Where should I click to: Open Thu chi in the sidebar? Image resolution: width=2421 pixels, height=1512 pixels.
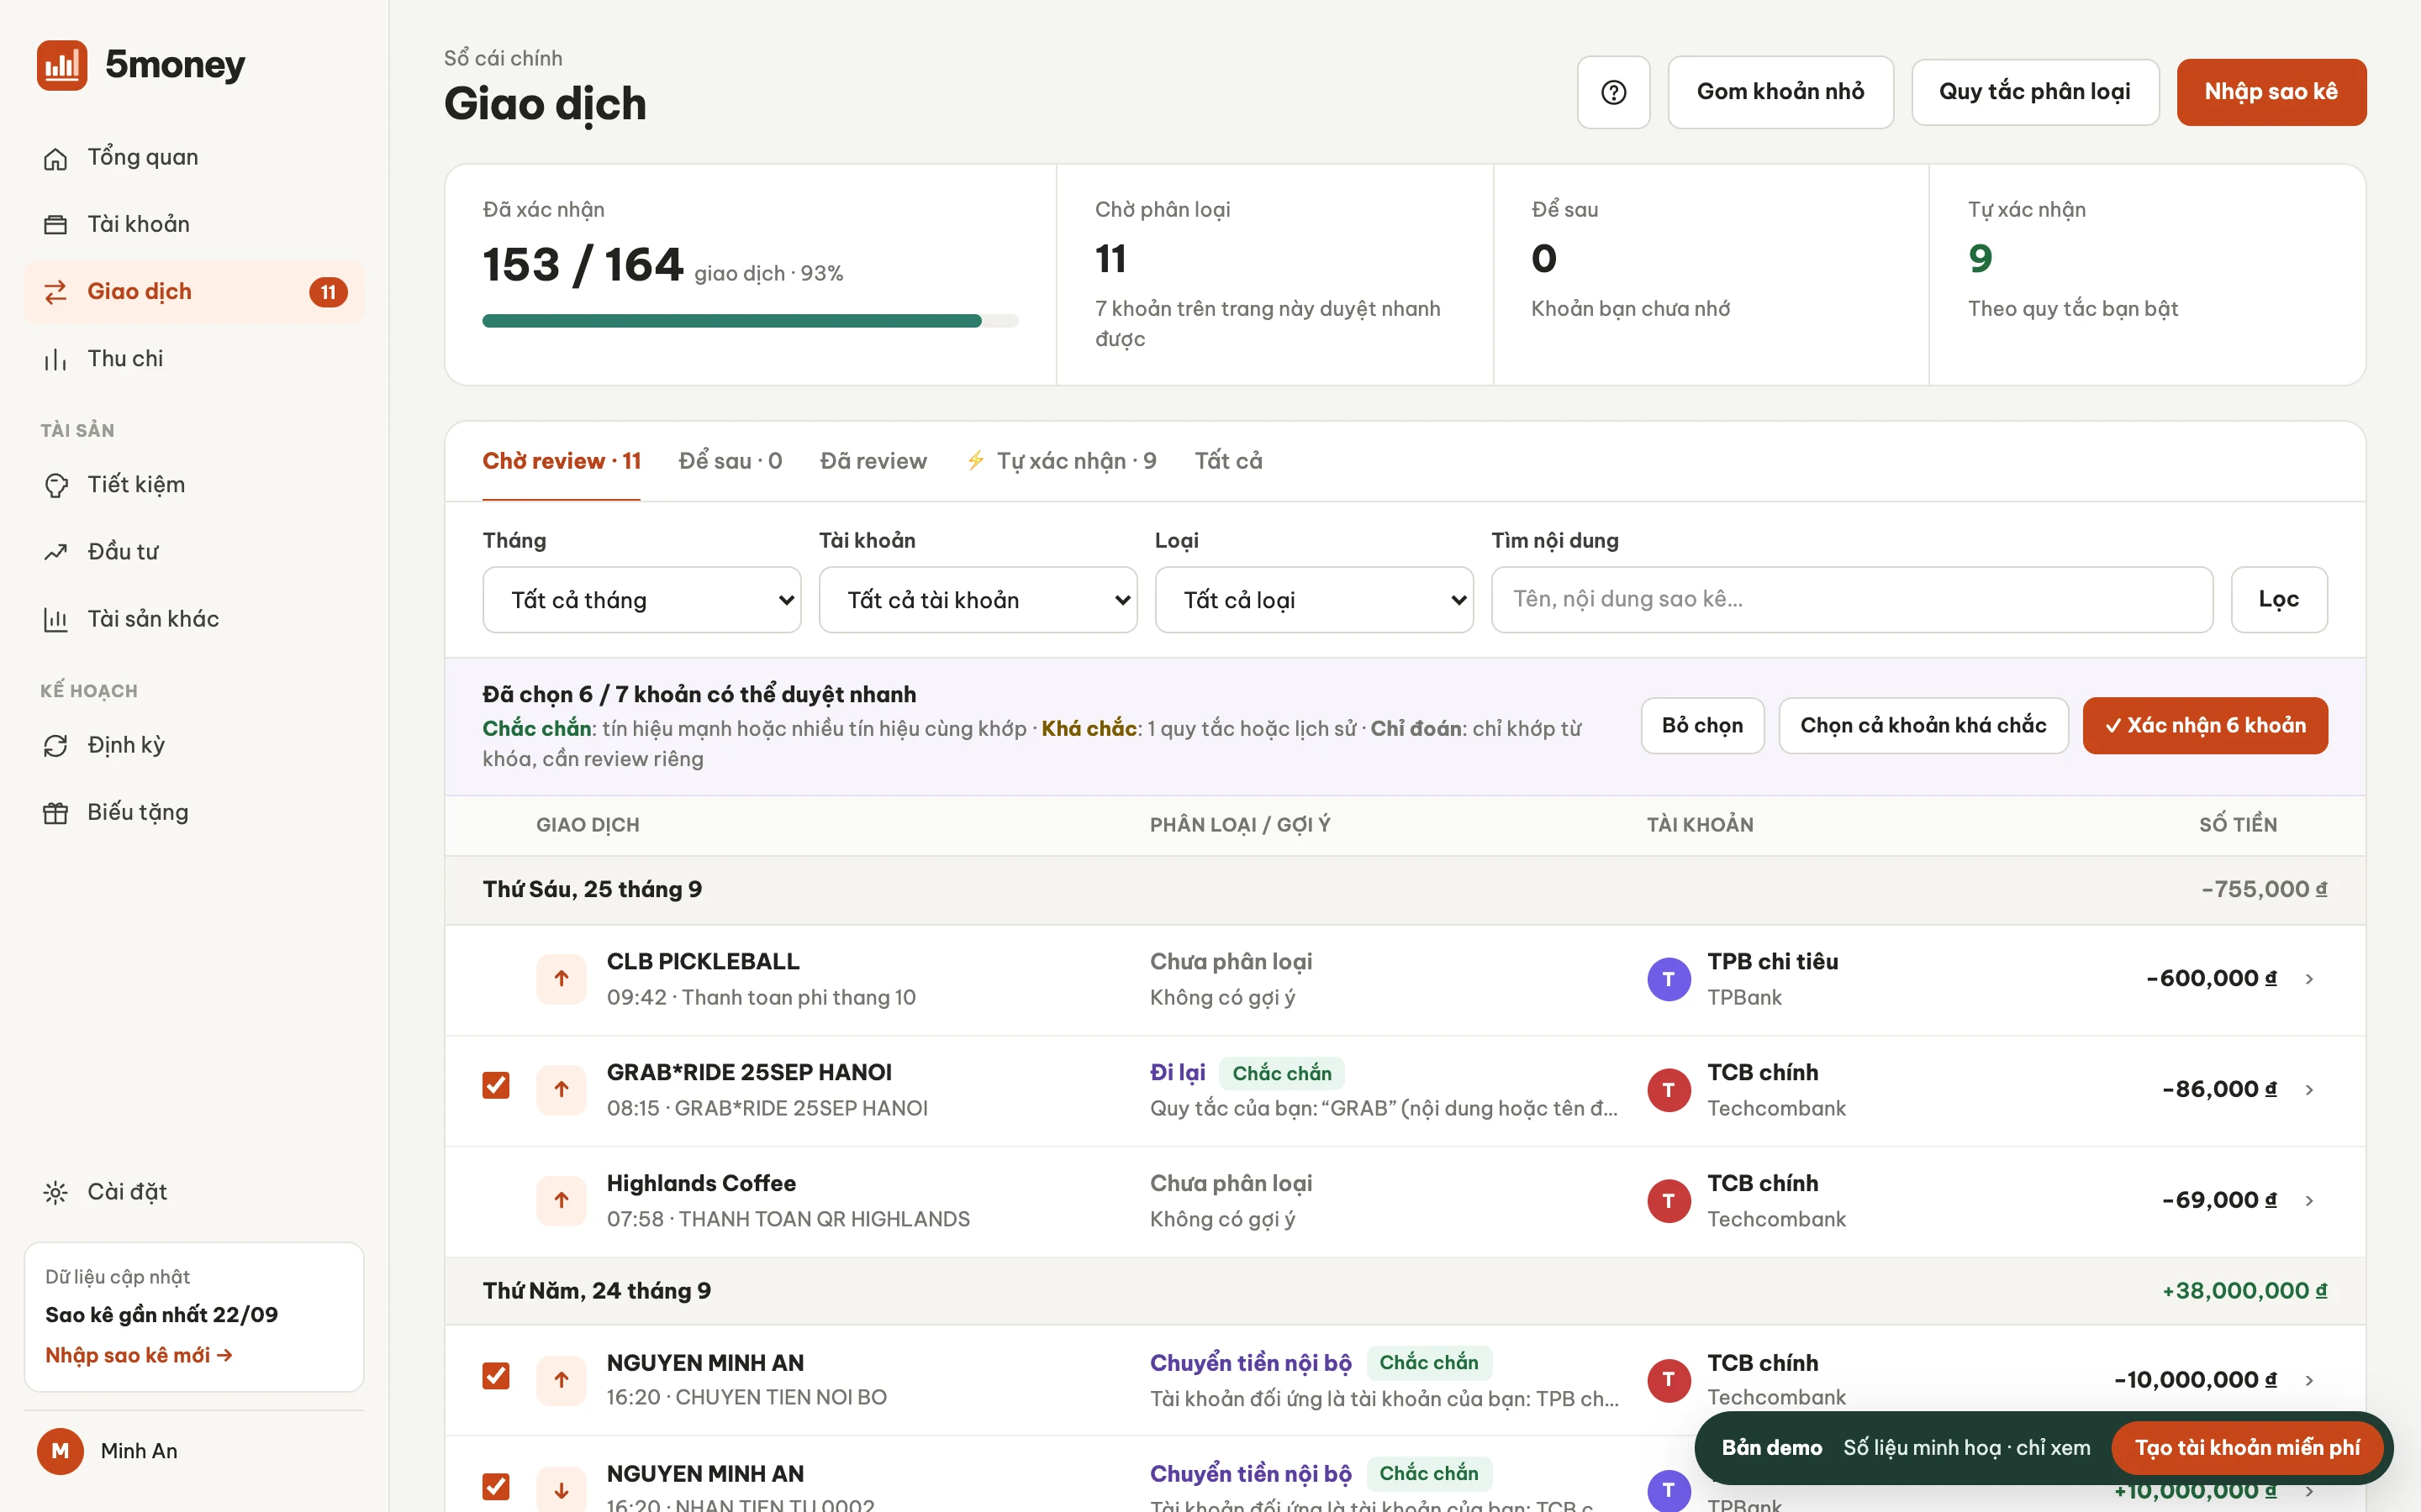[x=194, y=359]
